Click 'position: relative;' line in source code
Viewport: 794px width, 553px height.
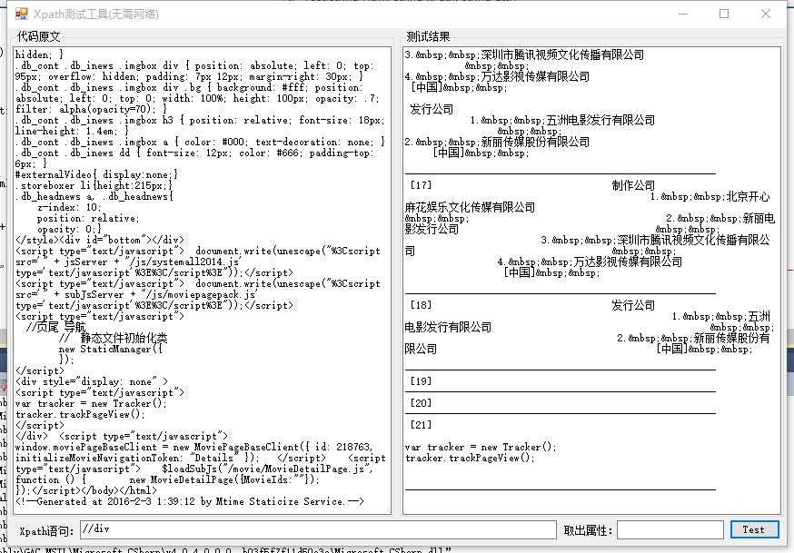pos(87,218)
